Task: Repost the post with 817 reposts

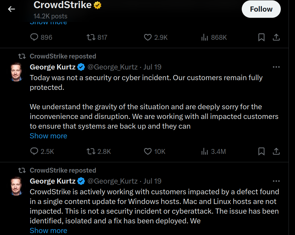Action: click(97, 37)
